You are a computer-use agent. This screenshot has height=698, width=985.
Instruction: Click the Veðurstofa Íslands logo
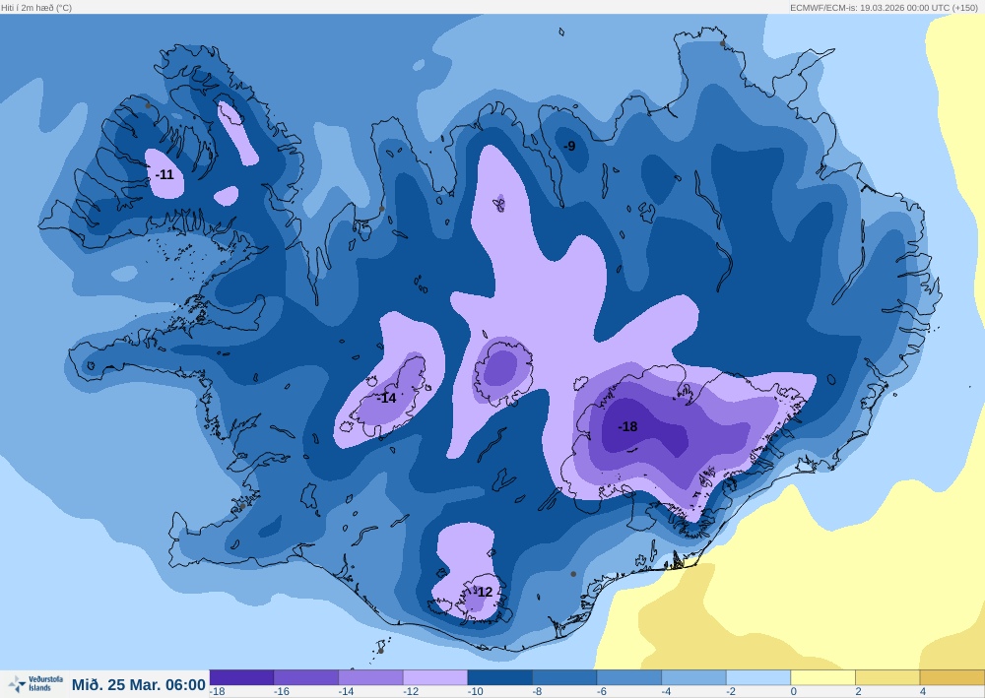[x=35, y=683]
